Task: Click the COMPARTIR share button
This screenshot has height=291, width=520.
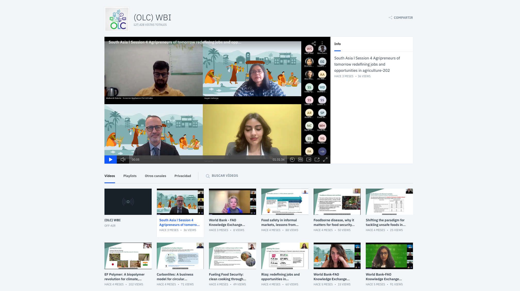Action: 401,18
